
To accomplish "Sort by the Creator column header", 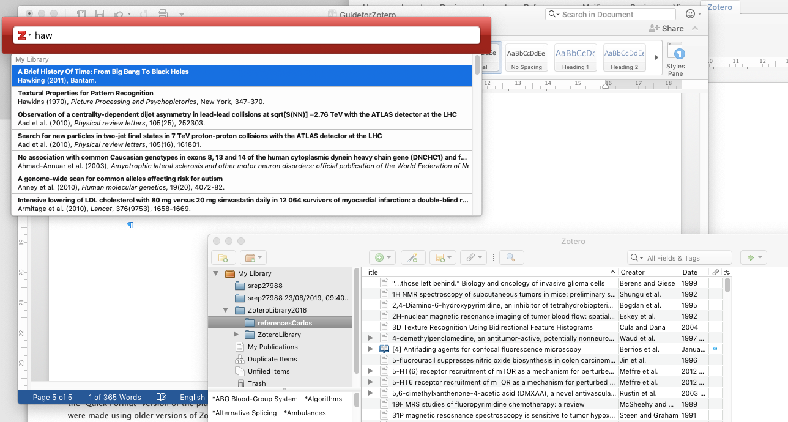I will pos(649,272).
